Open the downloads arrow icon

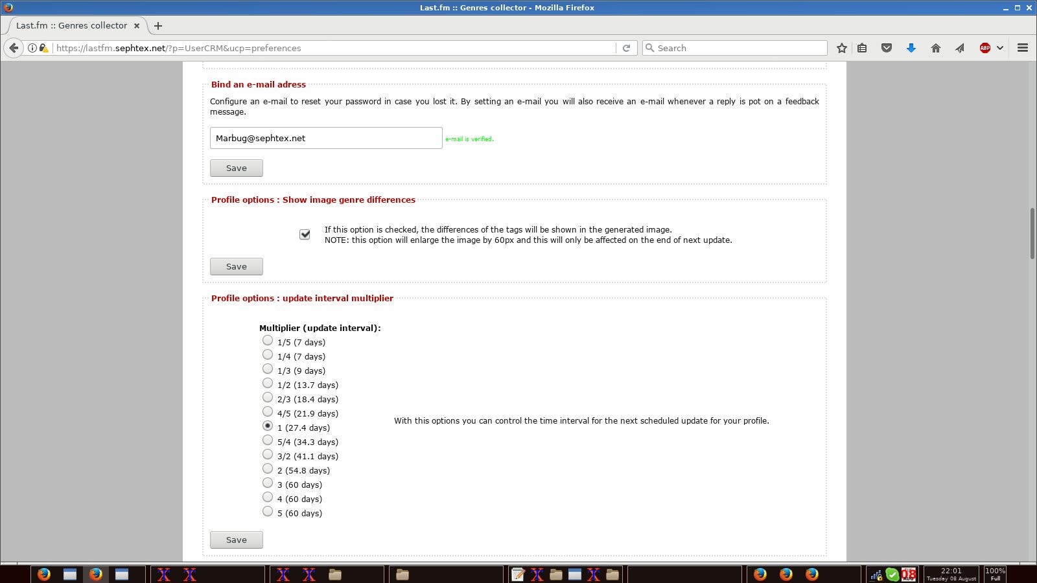click(911, 48)
